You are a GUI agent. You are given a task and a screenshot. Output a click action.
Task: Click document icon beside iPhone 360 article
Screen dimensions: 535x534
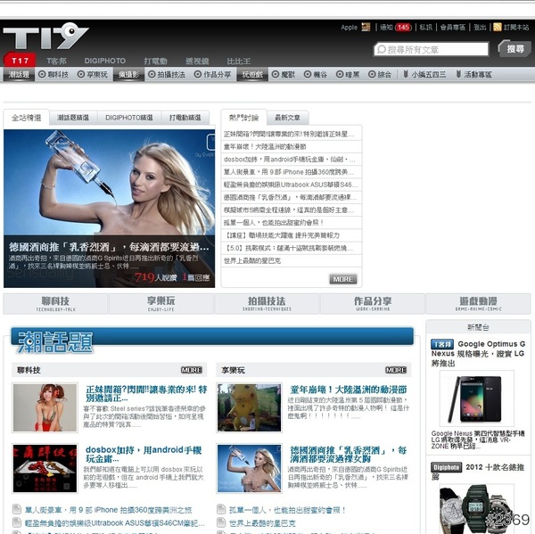18,510
